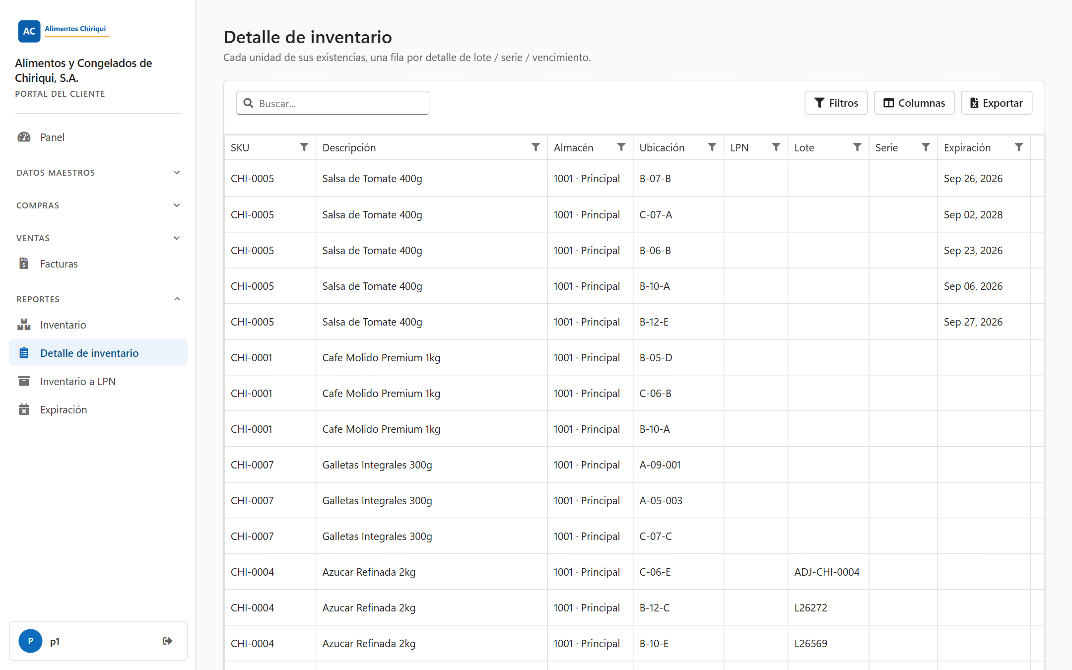Click the Almacén column filter icon
The image size is (1072, 670).
(621, 147)
